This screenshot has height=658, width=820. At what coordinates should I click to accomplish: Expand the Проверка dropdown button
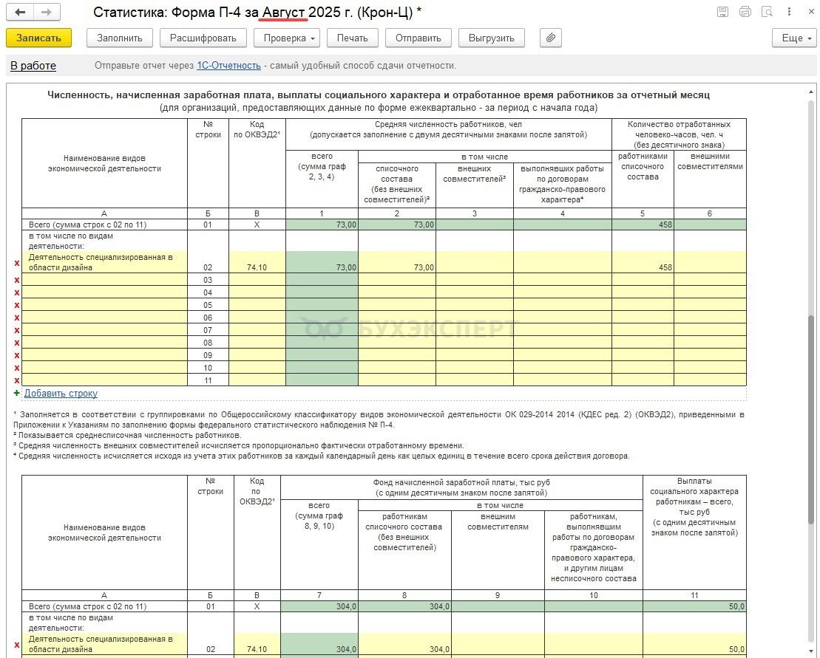click(x=289, y=38)
